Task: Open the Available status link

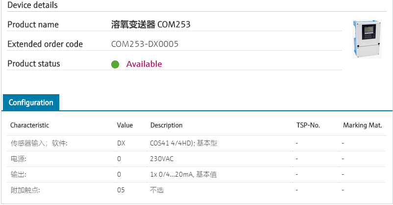Action: [x=144, y=64]
